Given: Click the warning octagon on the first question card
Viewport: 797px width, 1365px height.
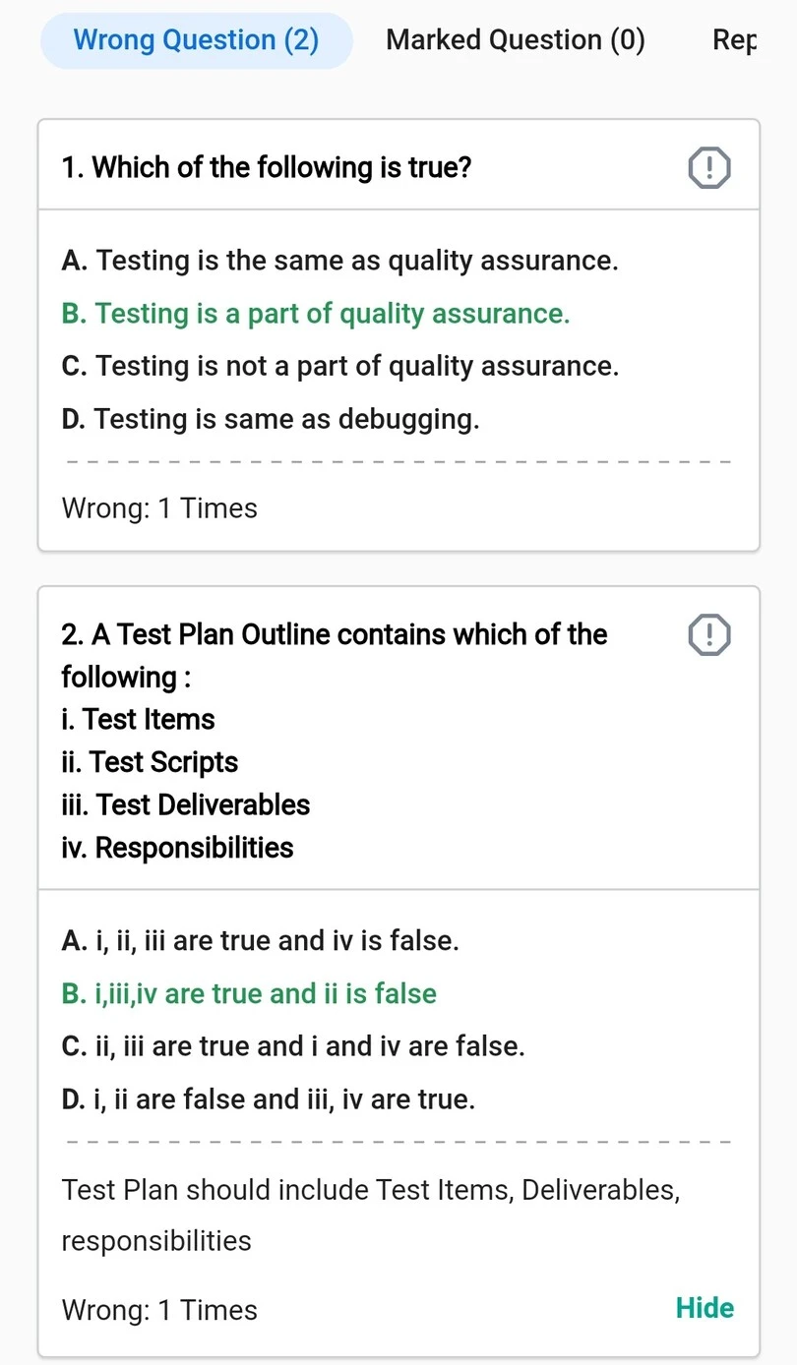Looking at the screenshot, I should 707,167.
